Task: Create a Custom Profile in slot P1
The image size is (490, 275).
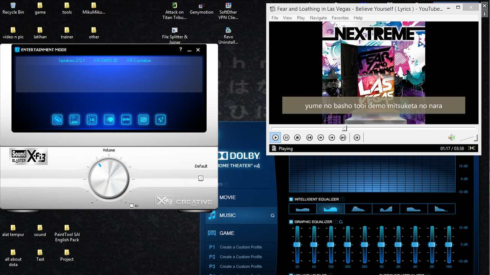Action: 241,247
